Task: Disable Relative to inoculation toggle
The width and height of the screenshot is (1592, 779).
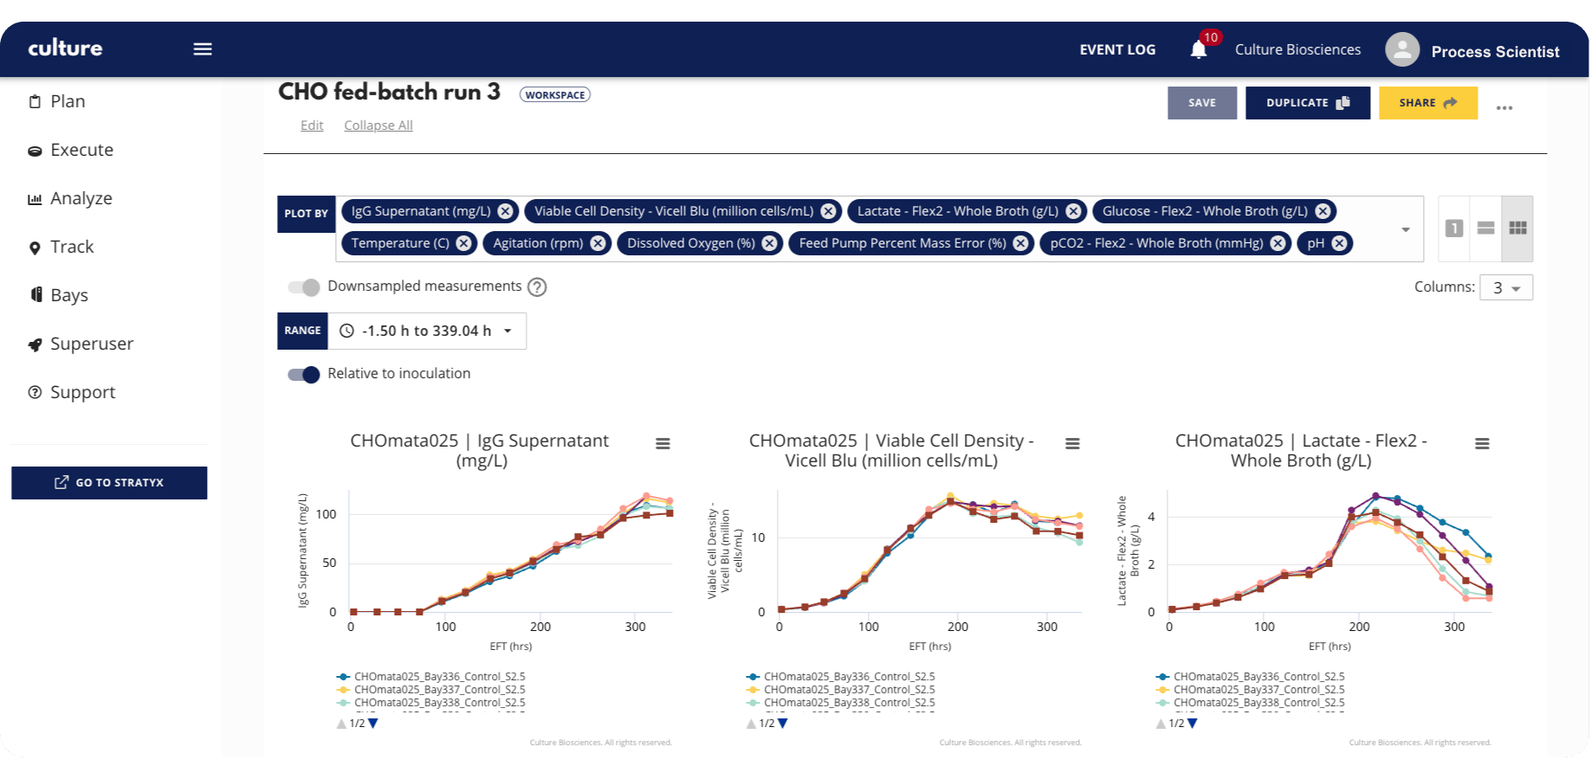Action: 304,375
